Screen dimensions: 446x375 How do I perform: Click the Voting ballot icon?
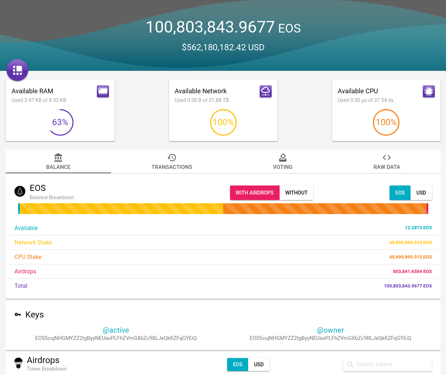[283, 158]
